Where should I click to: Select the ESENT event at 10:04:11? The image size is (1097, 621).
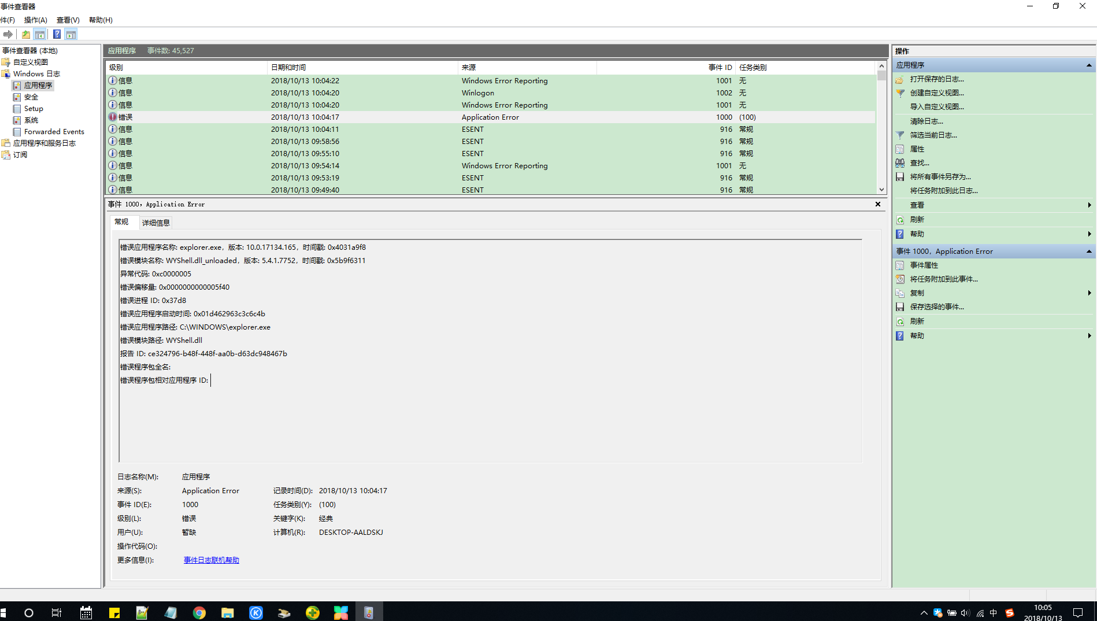click(x=491, y=130)
